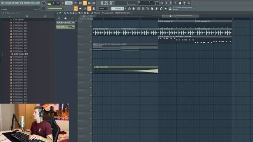Toggle the highlighted link icon
The width and height of the screenshot is (253, 142).
[x=89, y=9]
